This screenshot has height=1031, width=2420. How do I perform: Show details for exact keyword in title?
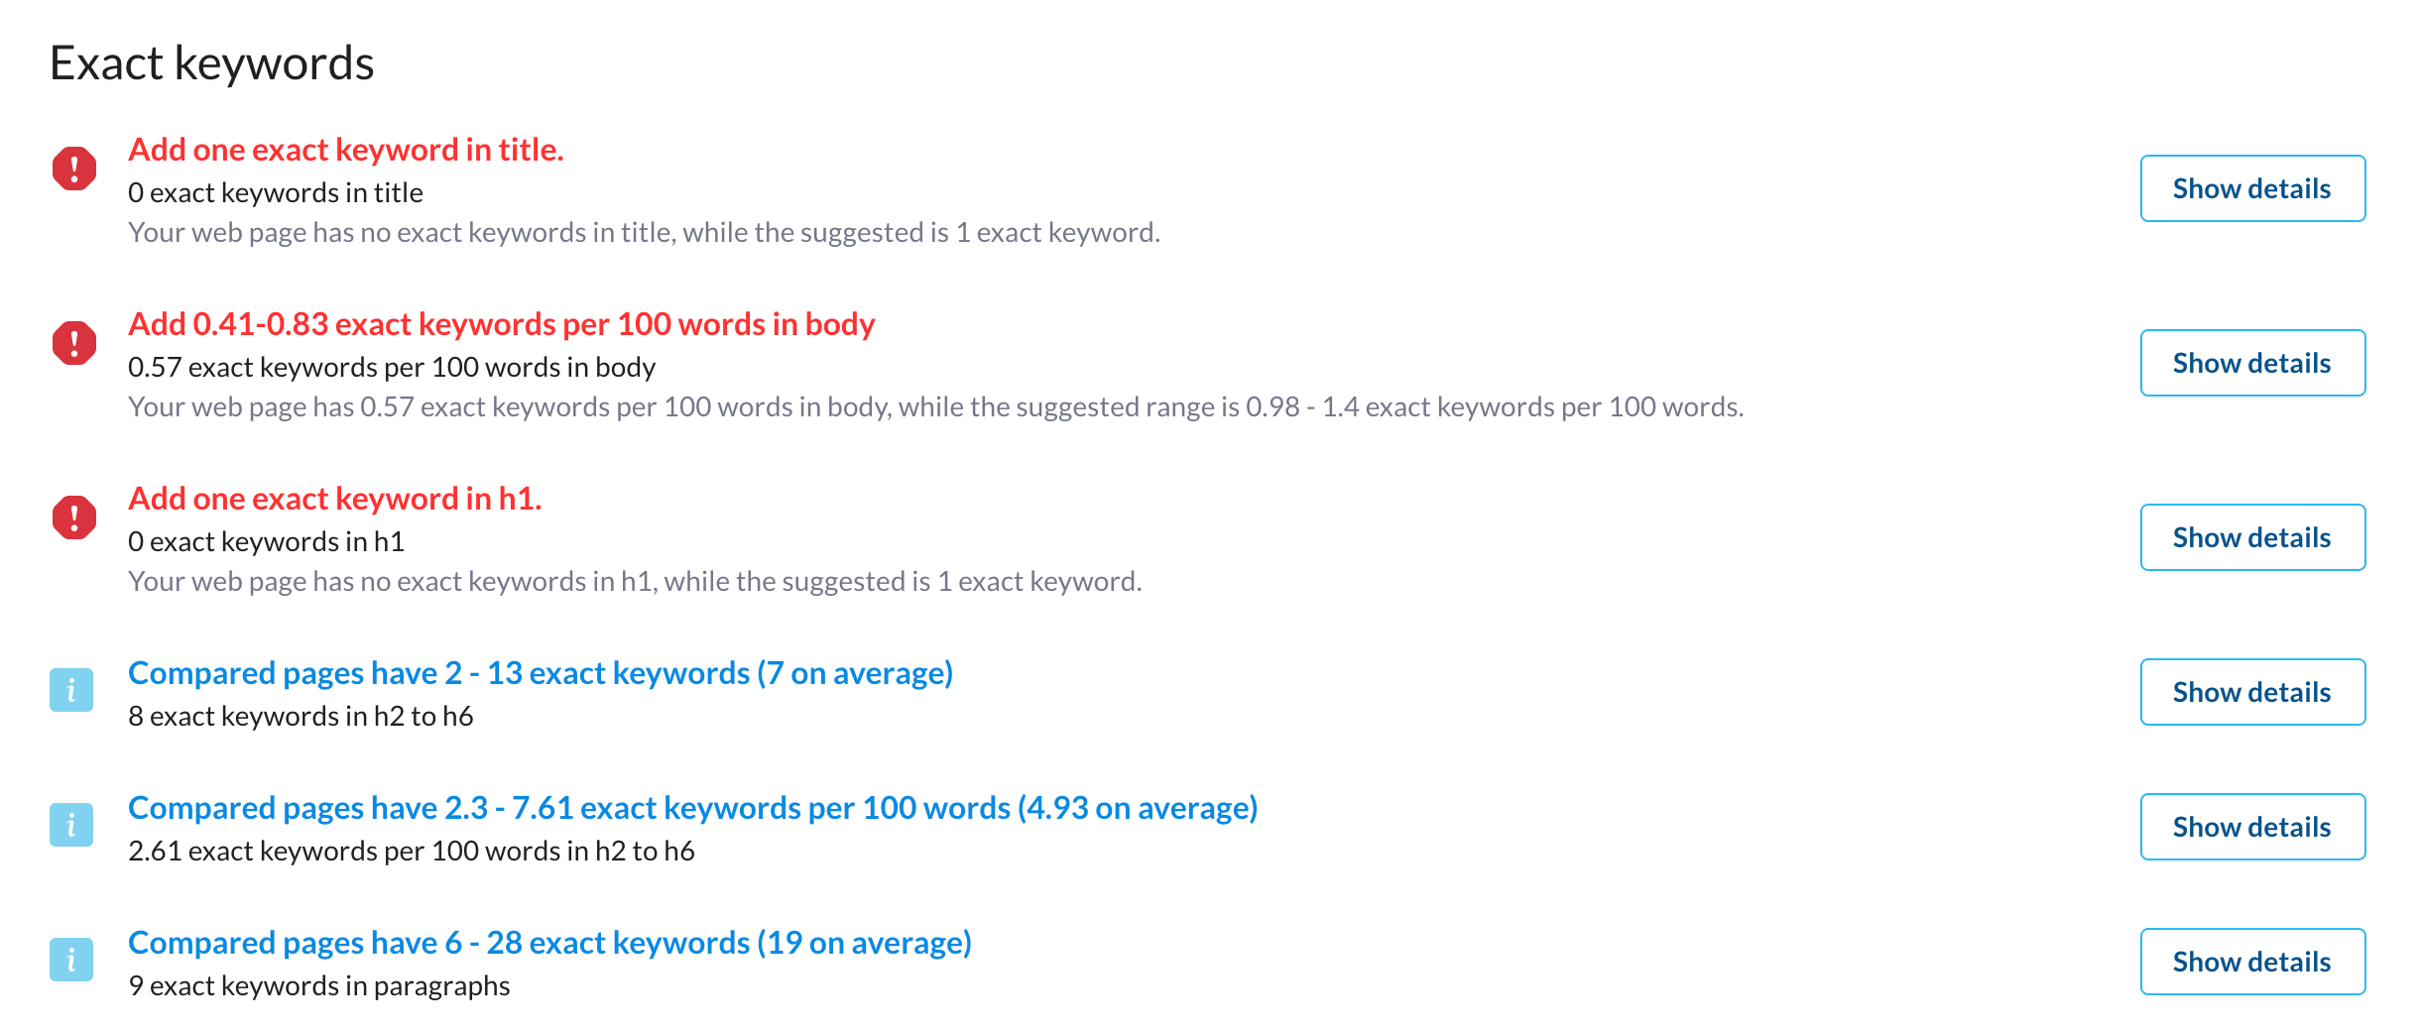(2251, 188)
